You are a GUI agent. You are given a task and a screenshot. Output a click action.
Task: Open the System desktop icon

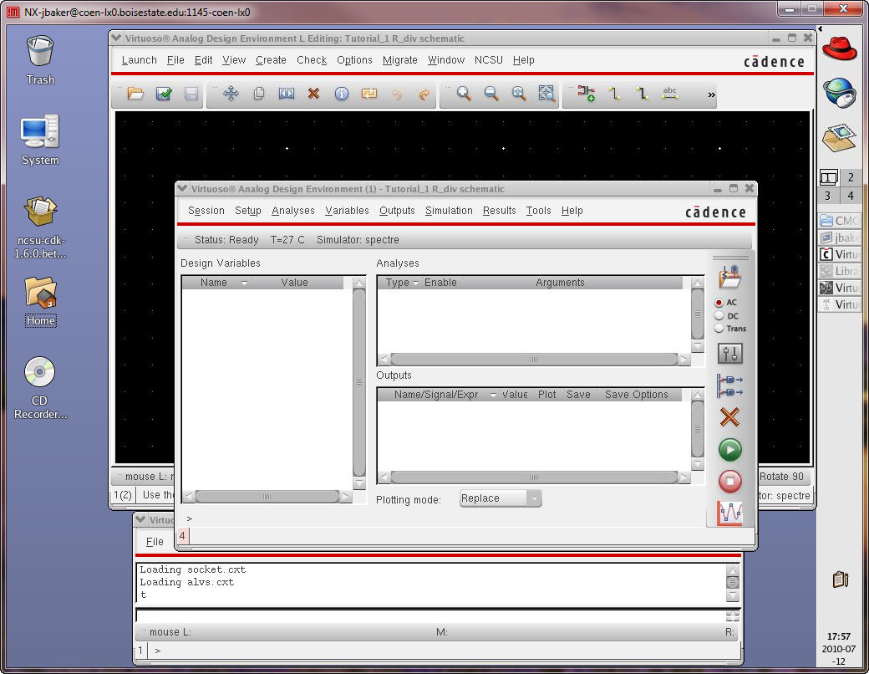point(40,140)
